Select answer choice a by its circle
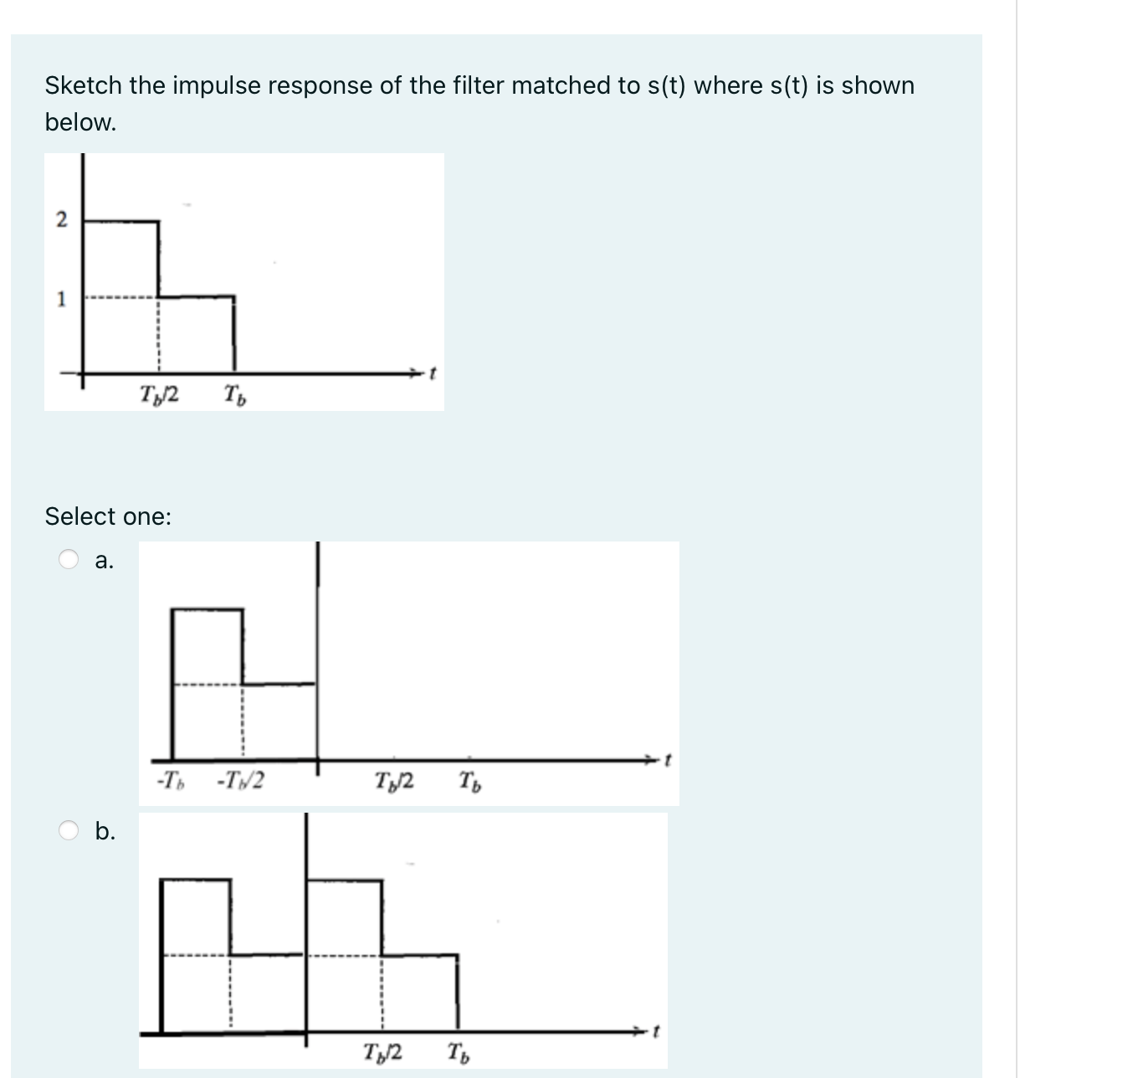 [70, 559]
